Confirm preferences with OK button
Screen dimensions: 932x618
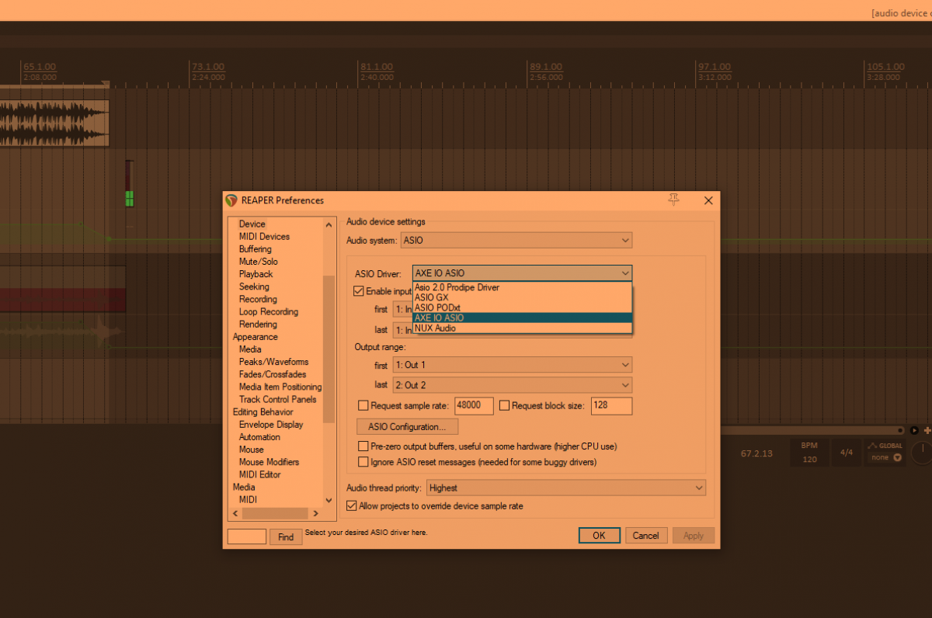(599, 536)
